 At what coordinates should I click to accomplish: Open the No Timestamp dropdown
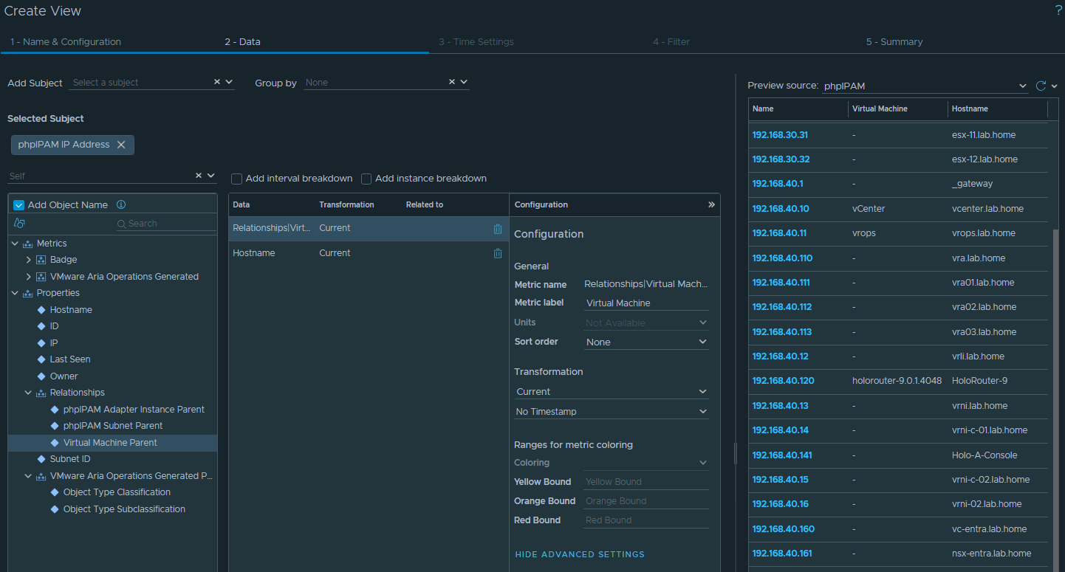[611, 412]
